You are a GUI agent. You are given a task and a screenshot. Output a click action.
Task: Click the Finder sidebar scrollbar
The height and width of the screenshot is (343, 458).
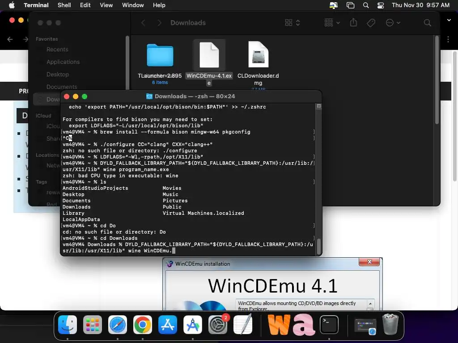pyautogui.click(x=127, y=63)
